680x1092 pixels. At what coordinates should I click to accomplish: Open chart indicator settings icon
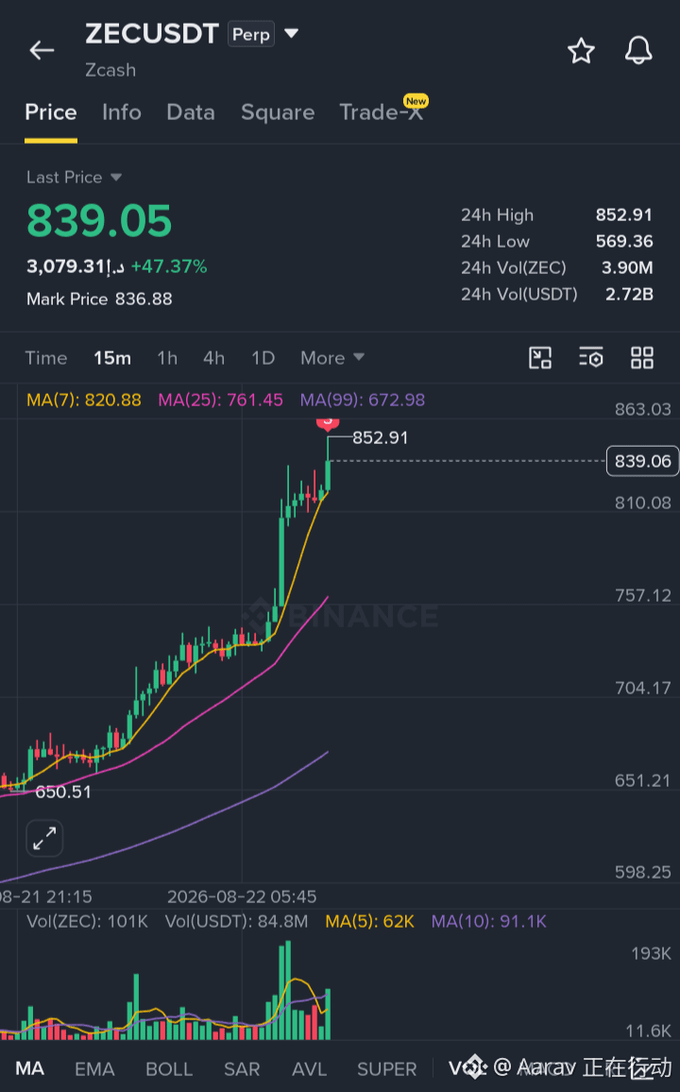pos(591,358)
